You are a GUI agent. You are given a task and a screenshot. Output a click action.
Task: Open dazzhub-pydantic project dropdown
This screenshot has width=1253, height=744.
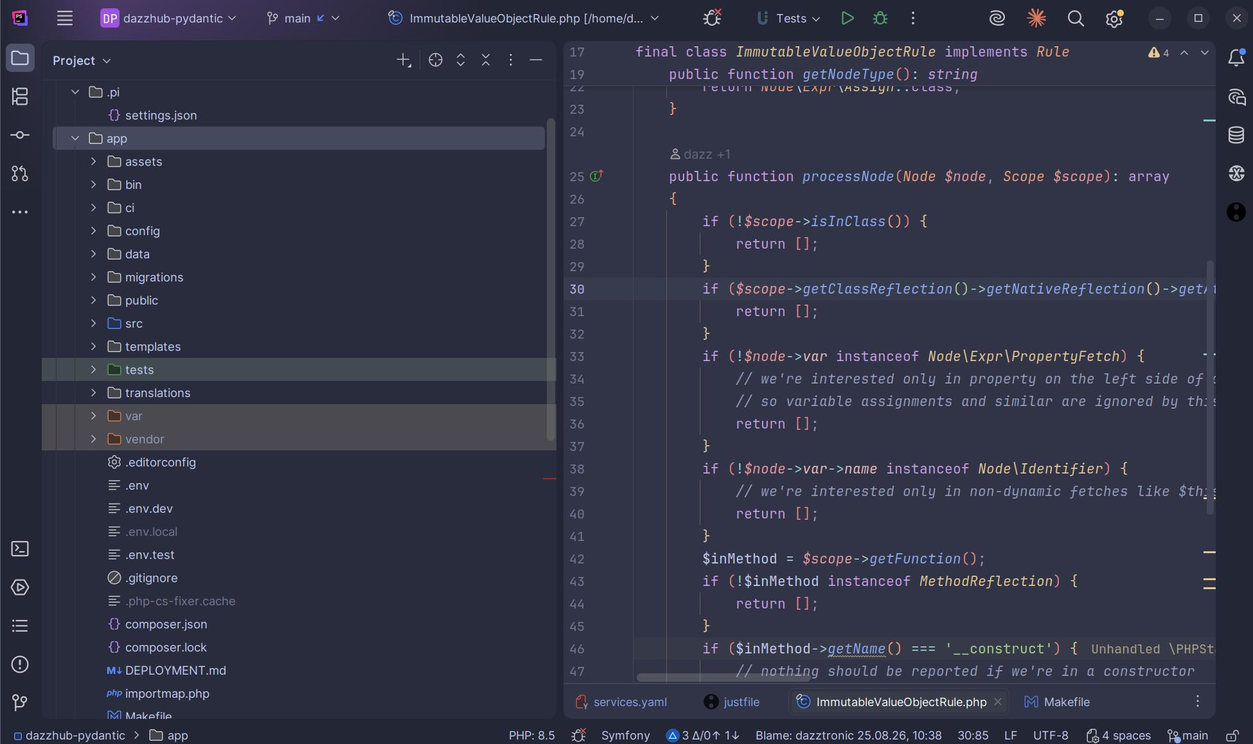pos(168,18)
